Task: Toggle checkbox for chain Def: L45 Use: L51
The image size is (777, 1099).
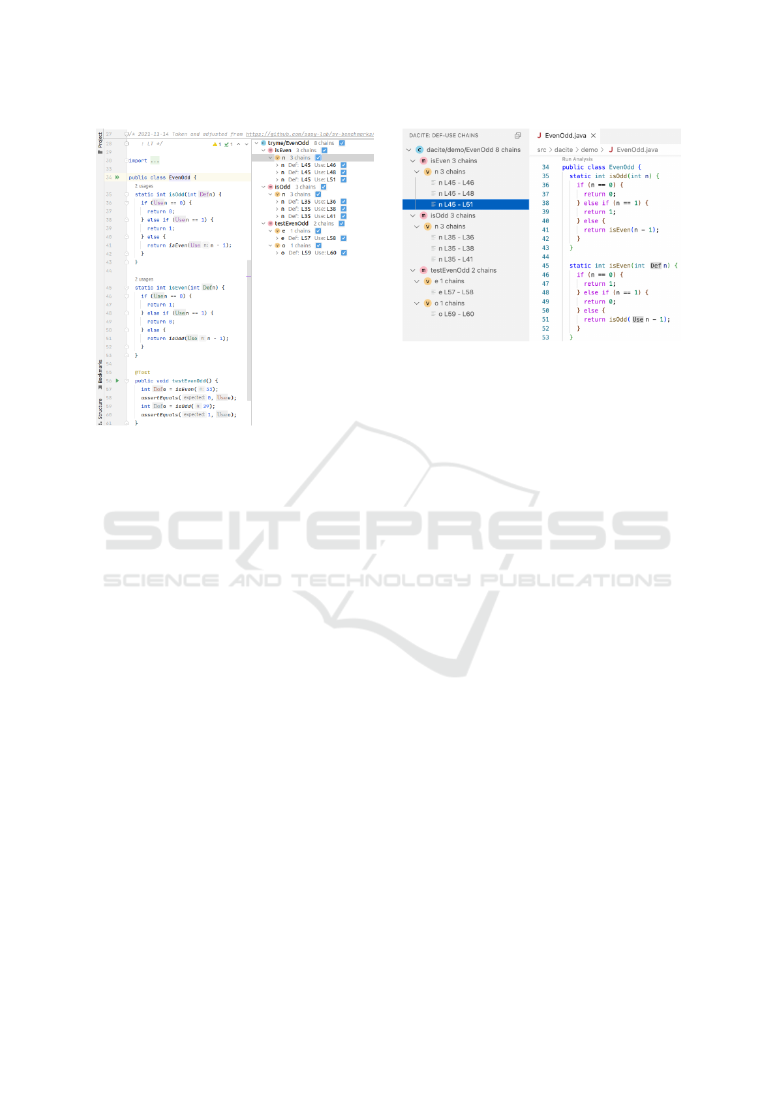Action: click(344, 179)
